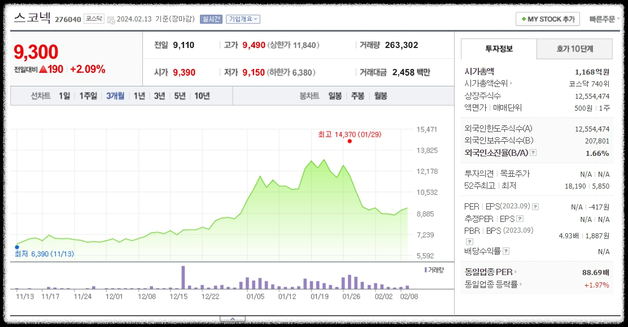Open the calendar icon beside the date

click(111, 20)
